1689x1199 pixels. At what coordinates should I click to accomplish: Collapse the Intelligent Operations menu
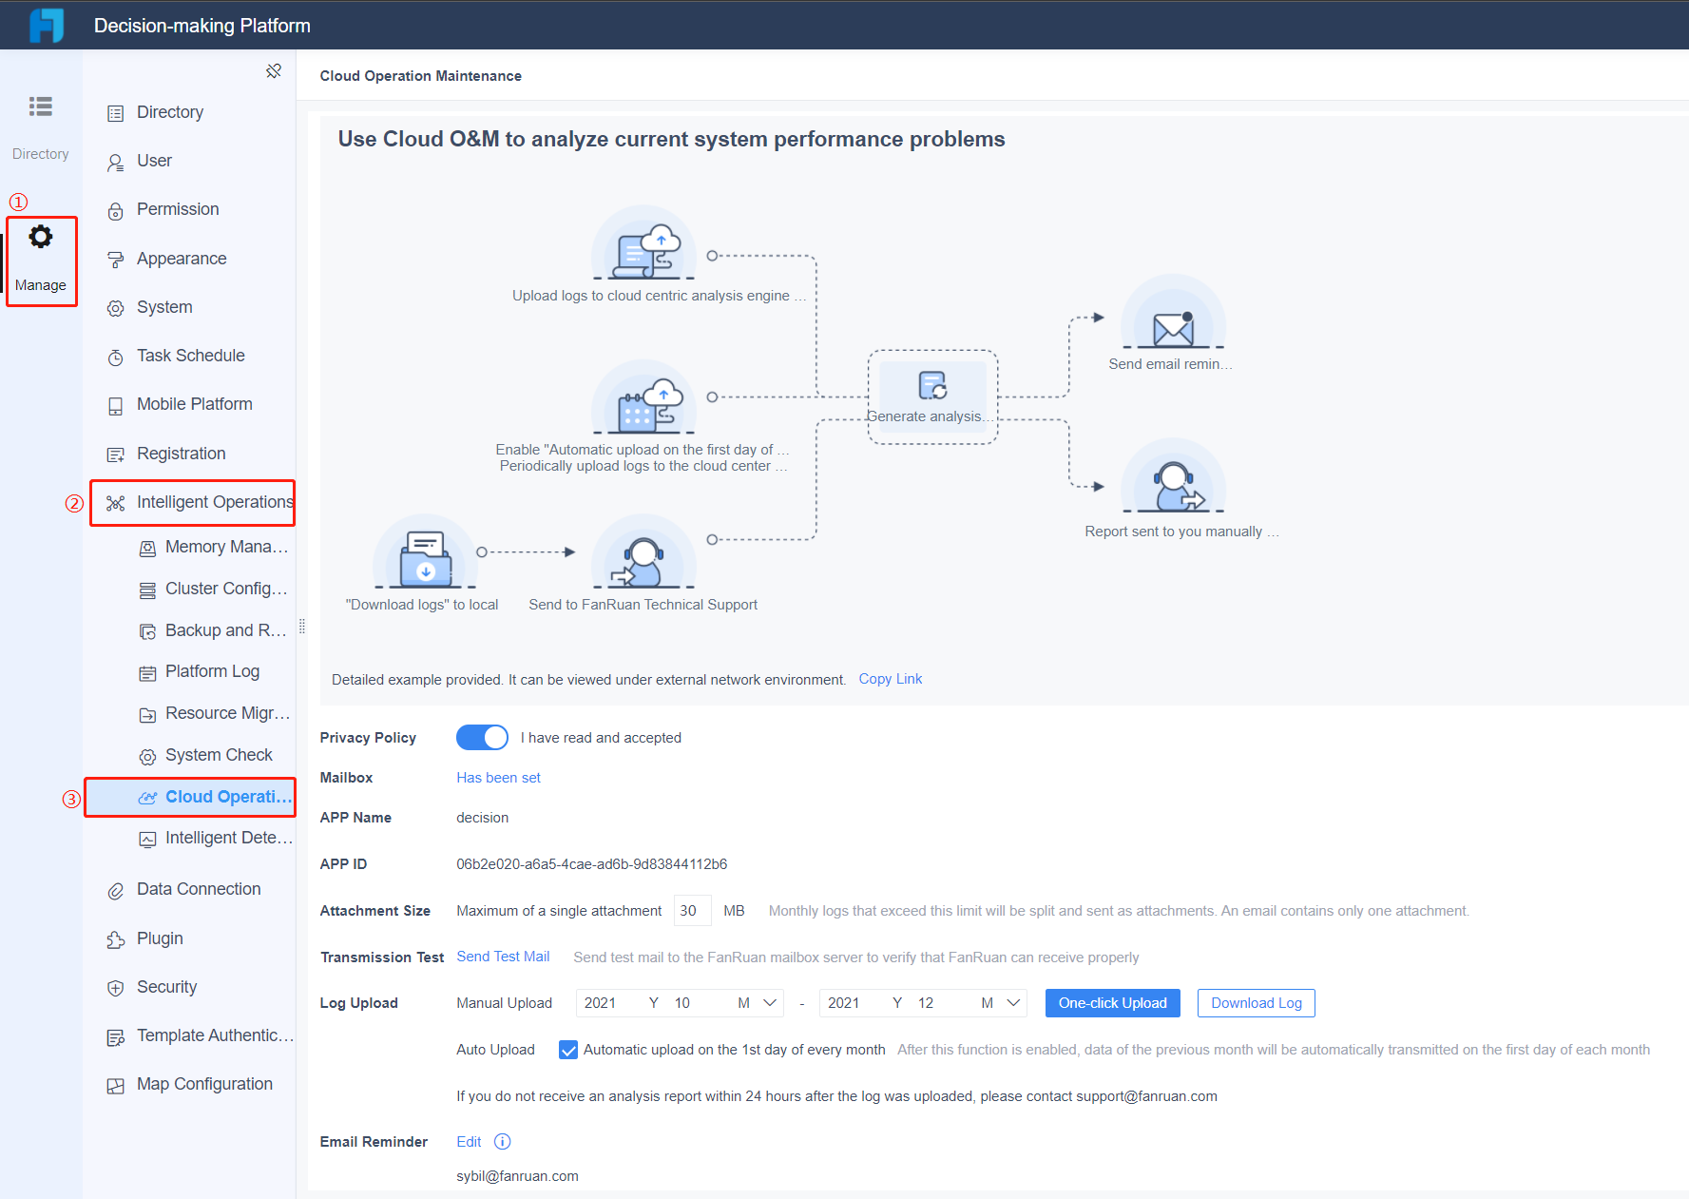(193, 502)
